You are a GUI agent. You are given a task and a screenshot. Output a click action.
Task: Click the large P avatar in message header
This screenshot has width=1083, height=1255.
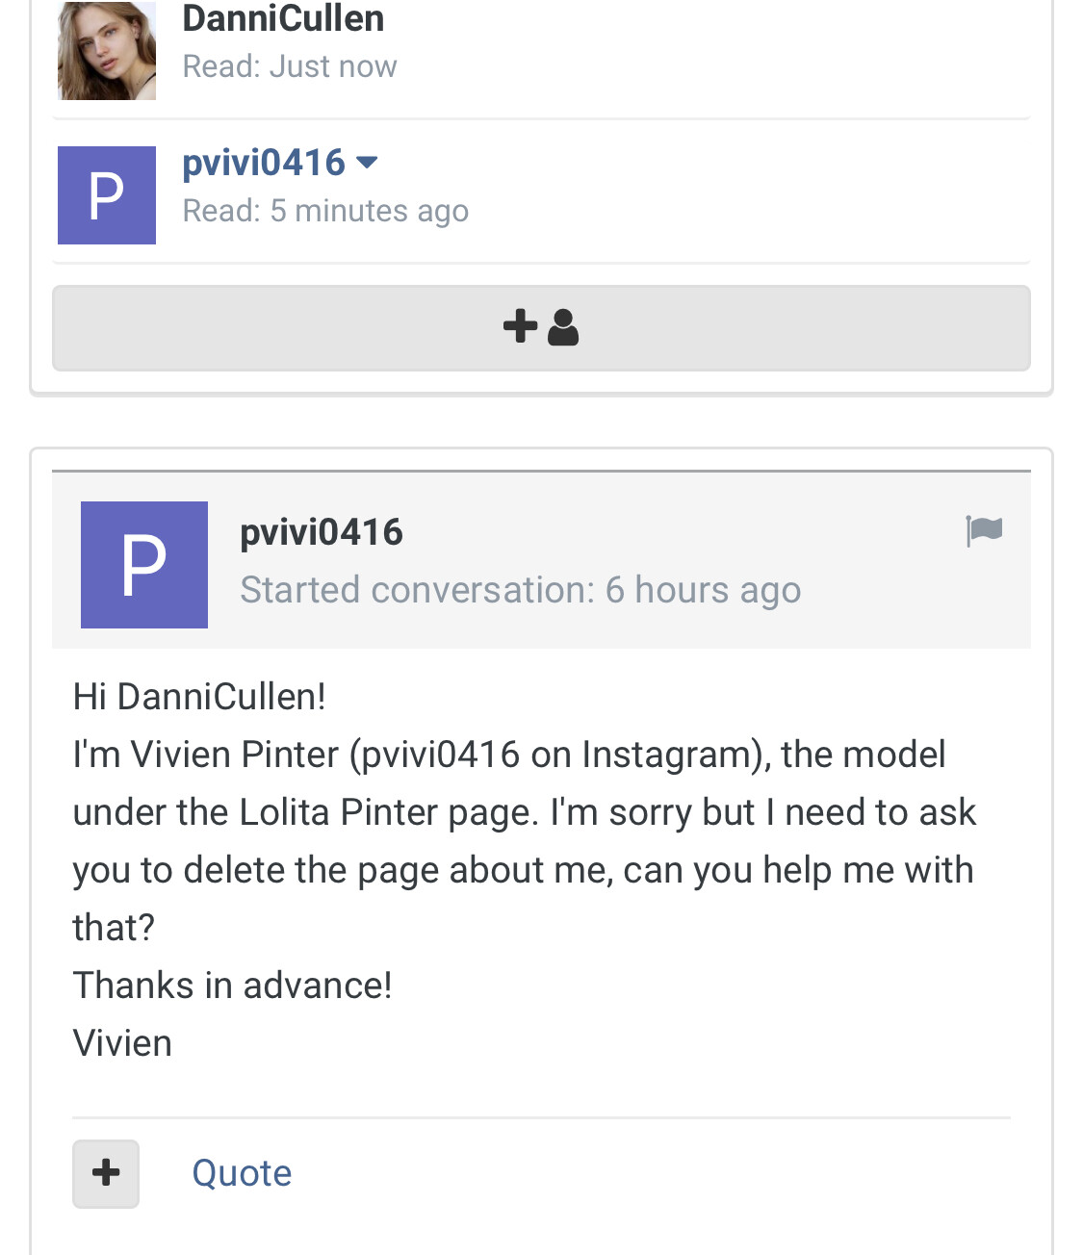pos(144,565)
